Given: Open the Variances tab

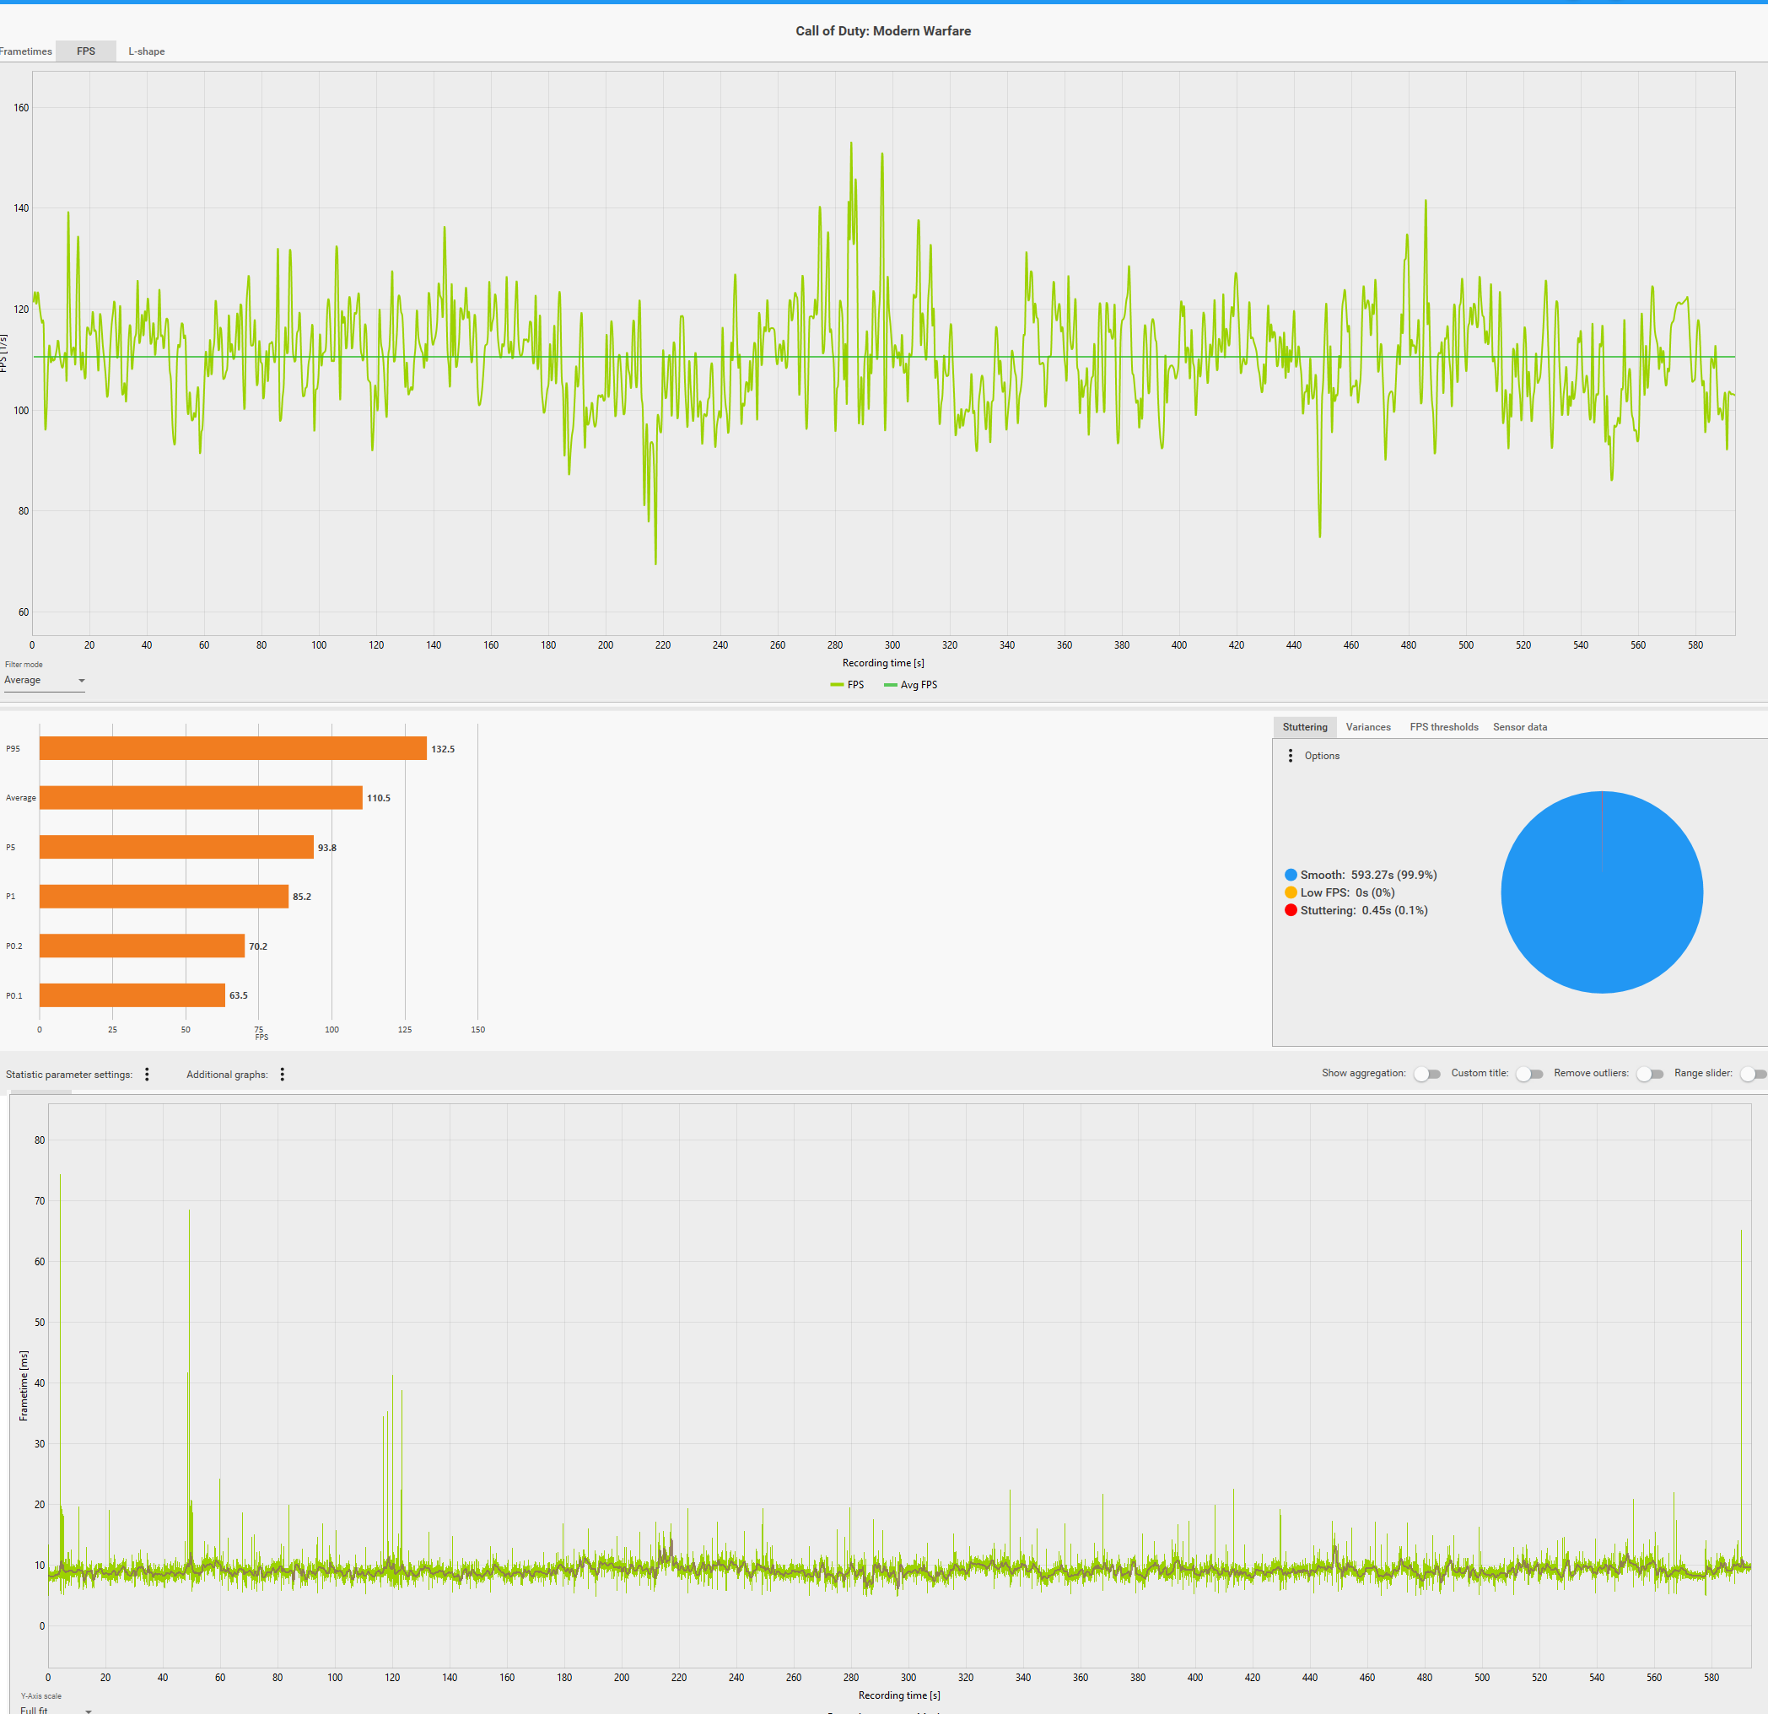Looking at the screenshot, I should tap(1367, 727).
